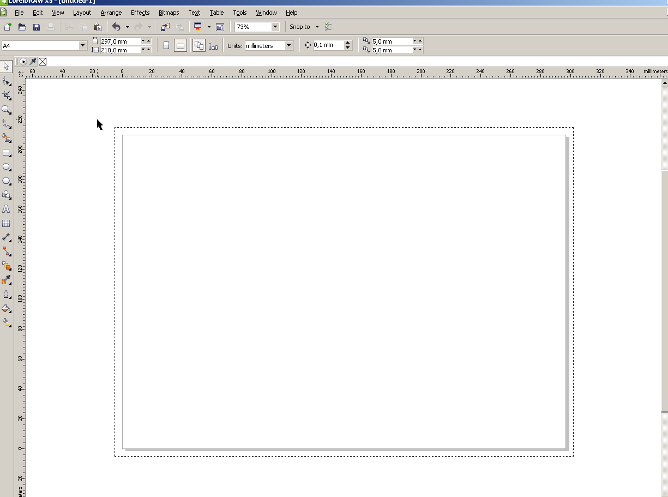Click the vertical scrollbar up arrow

(x=664, y=83)
